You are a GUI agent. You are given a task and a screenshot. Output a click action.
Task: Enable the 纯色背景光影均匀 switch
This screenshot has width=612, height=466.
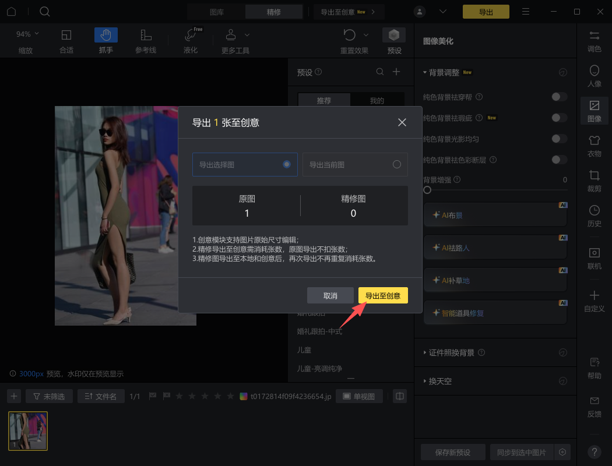pos(559,139)
